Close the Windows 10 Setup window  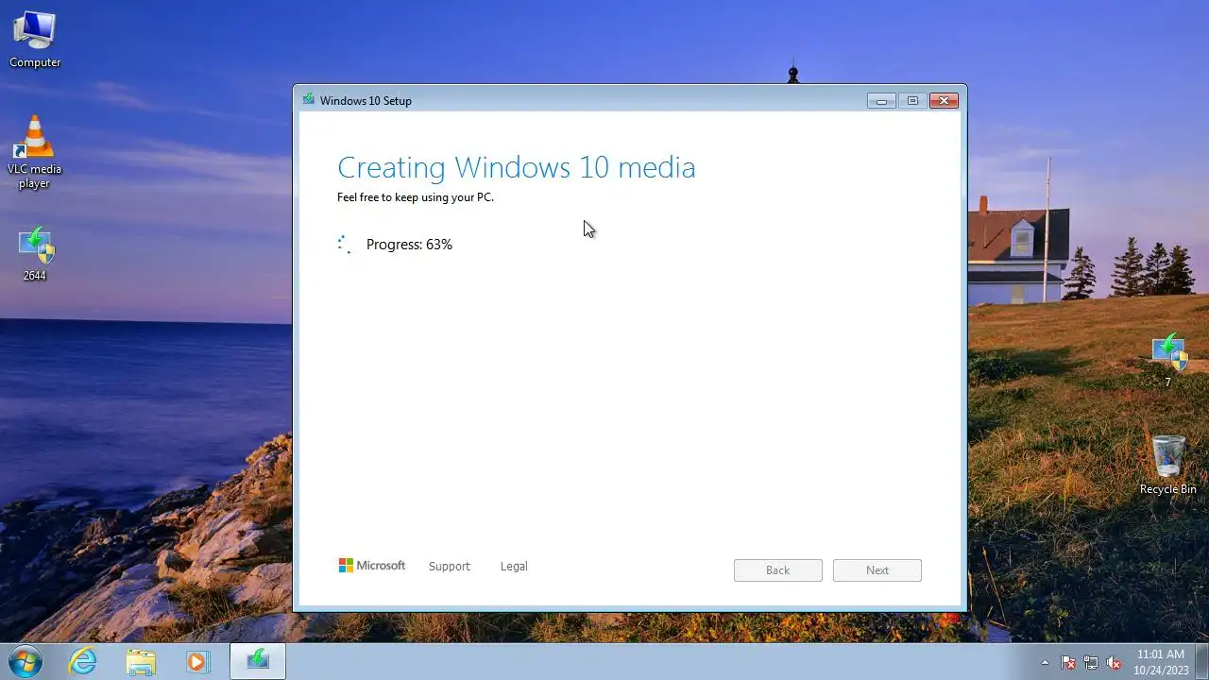pos(945,100)
